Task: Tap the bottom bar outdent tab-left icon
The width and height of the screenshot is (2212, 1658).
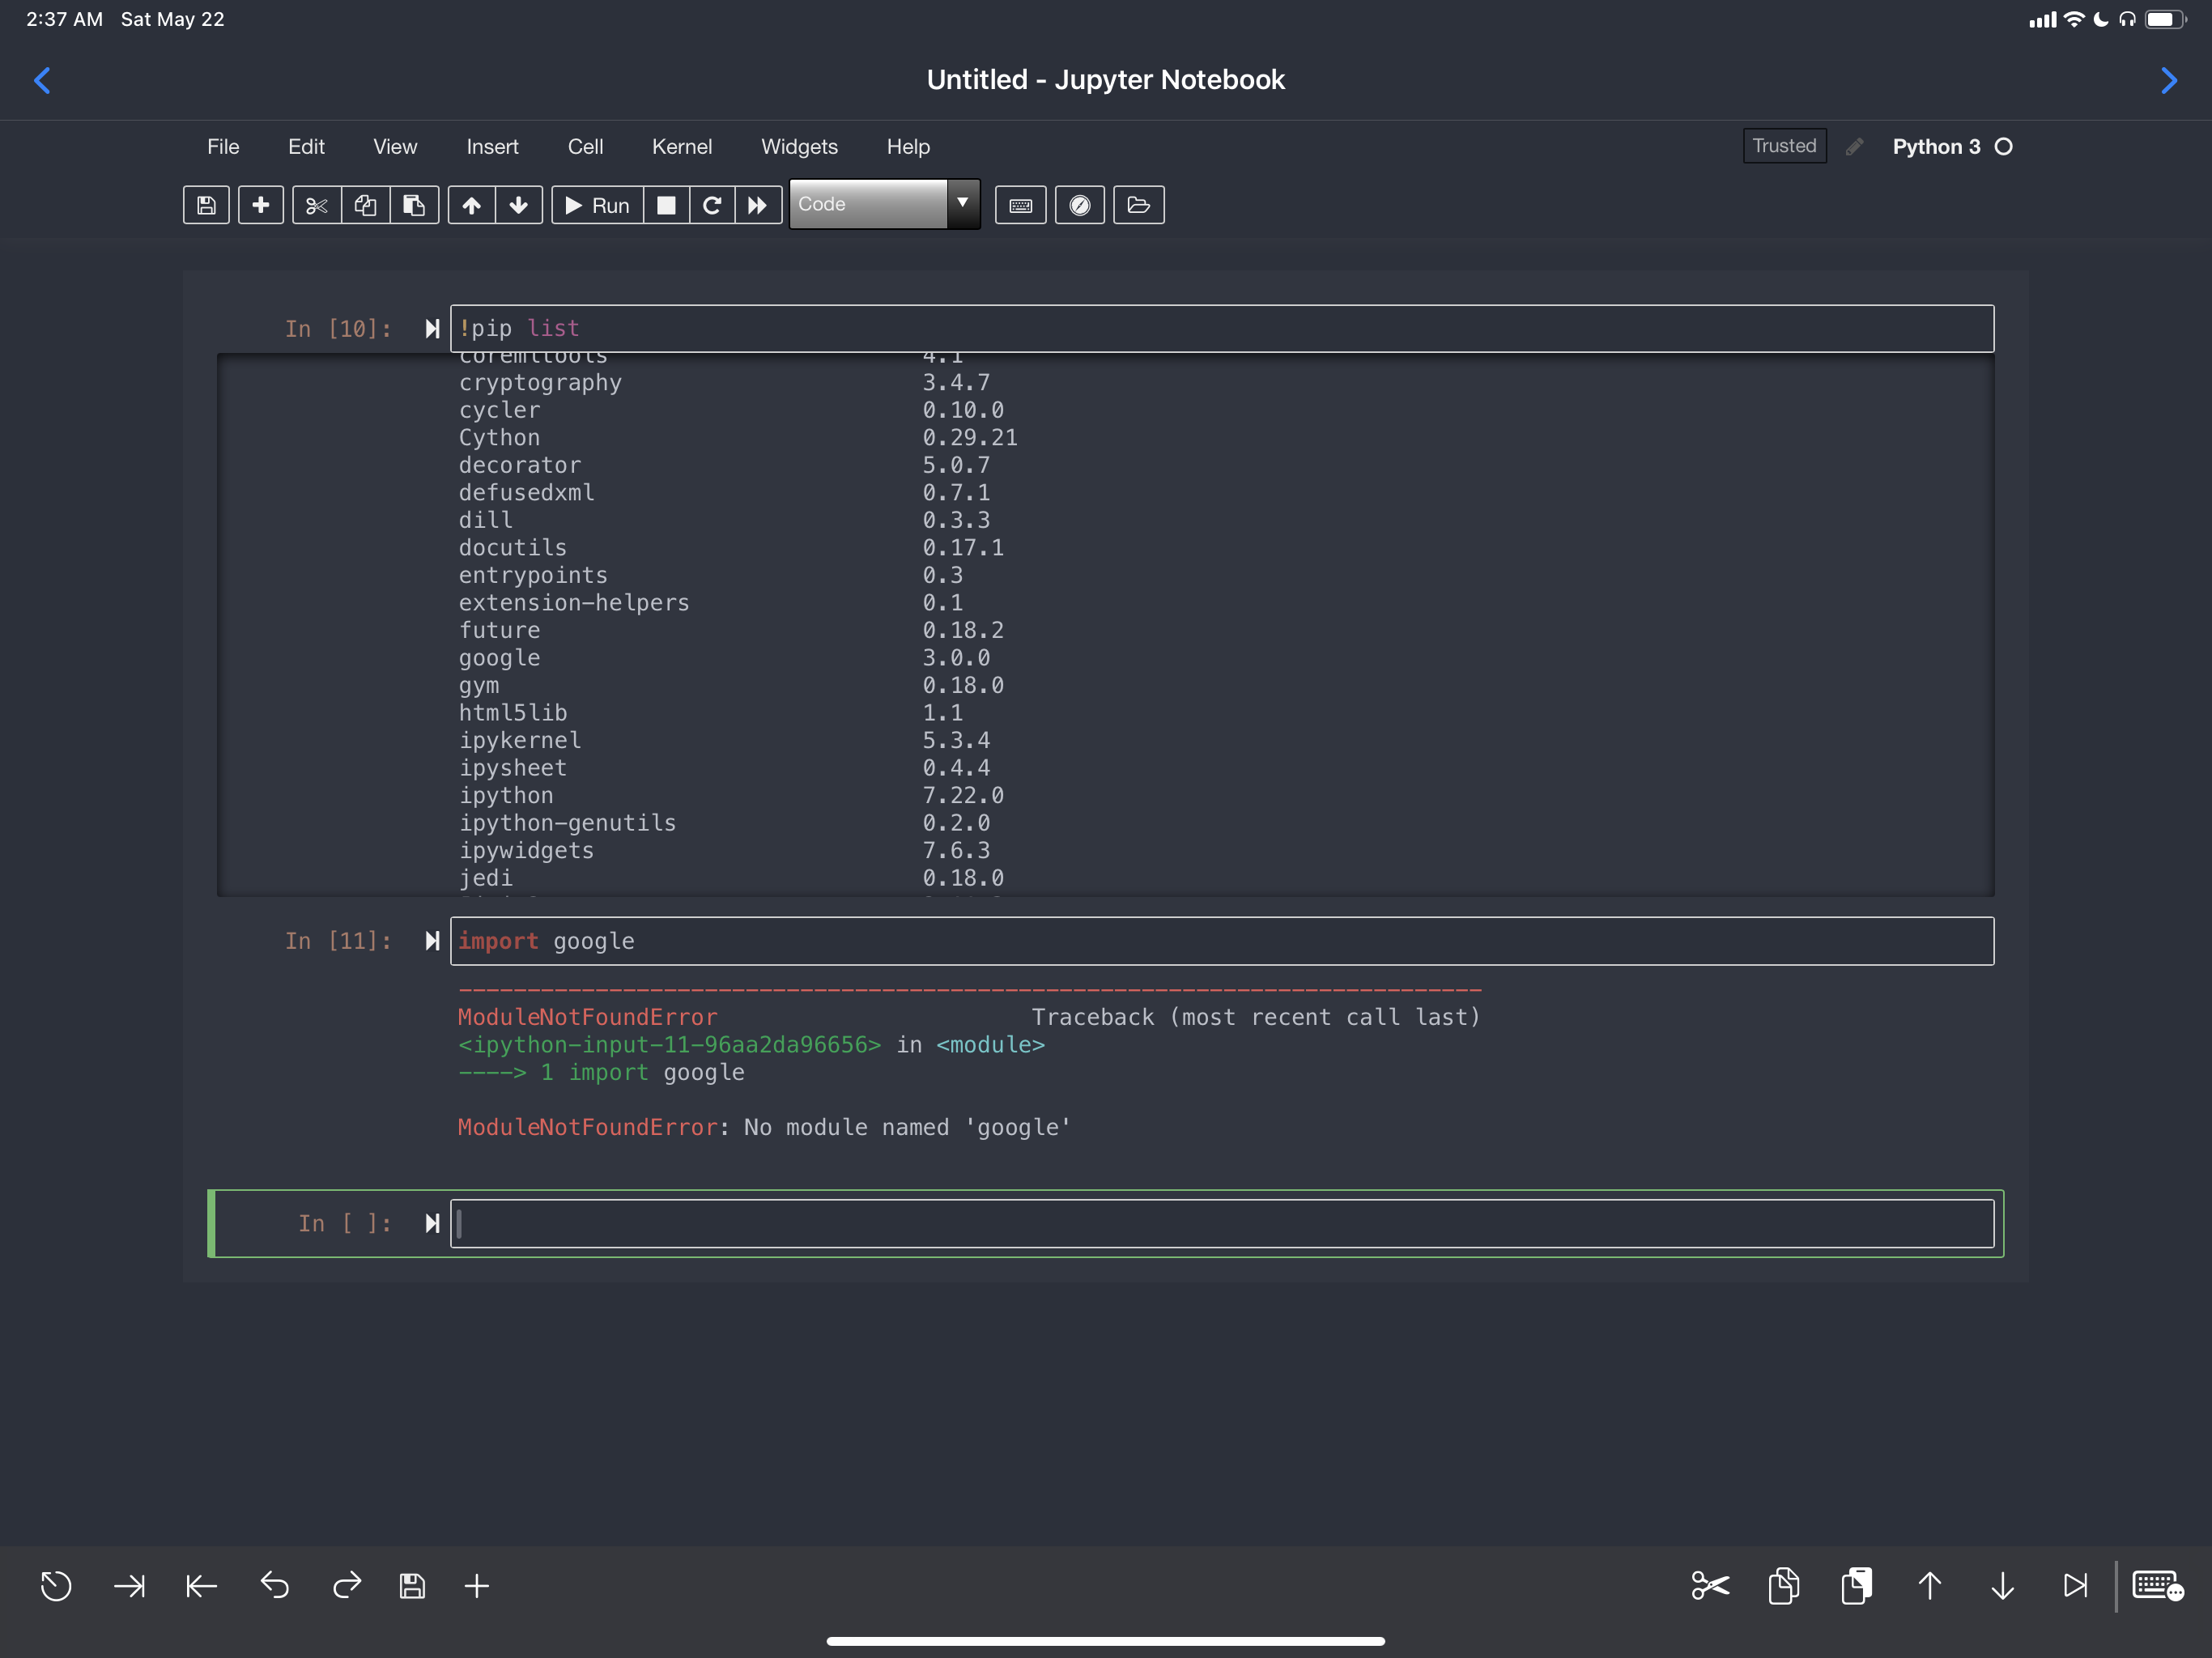Action: 202,1586
